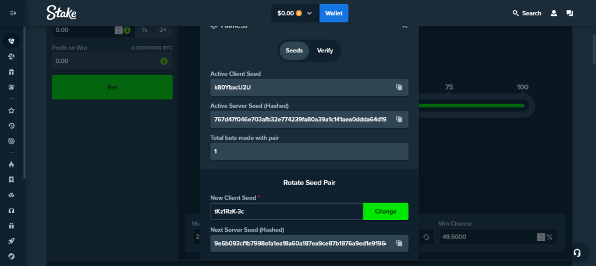Viewport: 596px width, 266px height.
Task: Close the Fairness dialog
Action: point(405,26)
